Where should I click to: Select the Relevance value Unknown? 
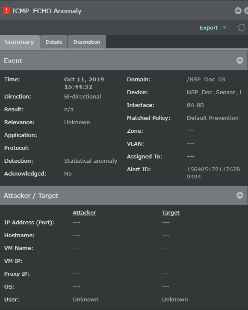(77, 122)
